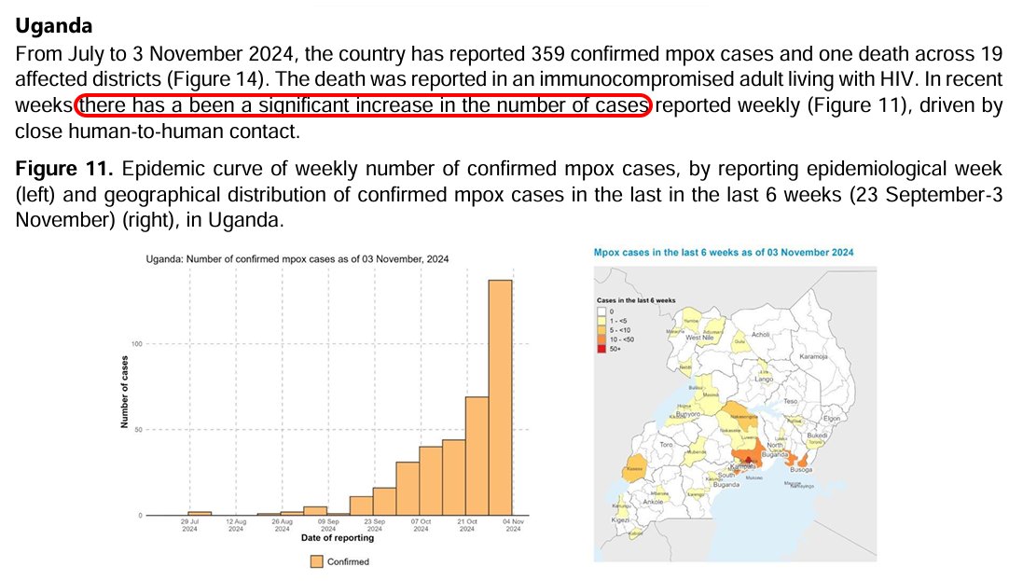Click the "Bunyoro" region label on the map

[687, 415]
